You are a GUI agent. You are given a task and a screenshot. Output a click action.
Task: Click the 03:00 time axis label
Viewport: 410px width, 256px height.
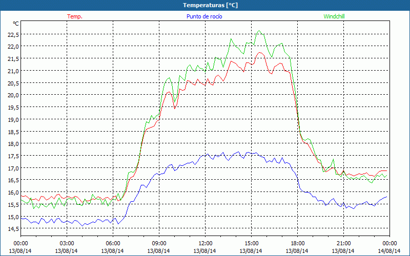pyautogui.click(x=67, y=244)
